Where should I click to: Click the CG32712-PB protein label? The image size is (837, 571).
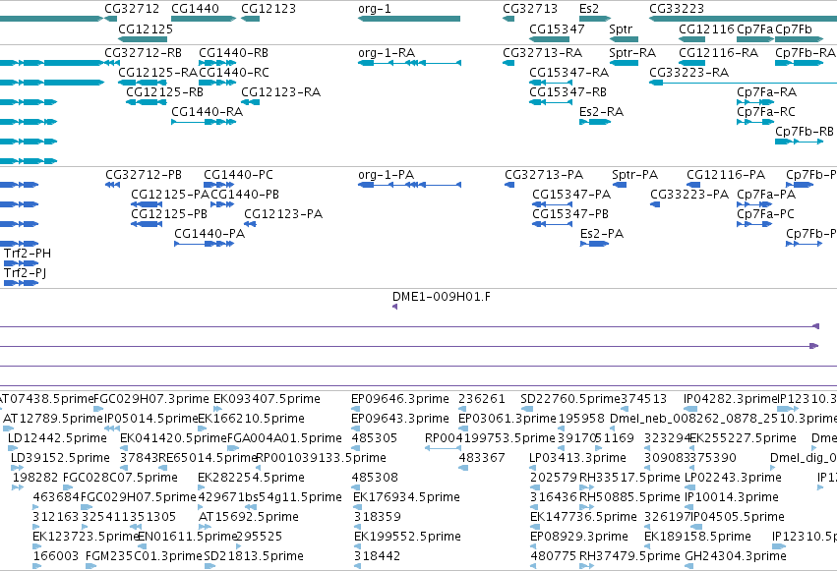coord(144,175)
